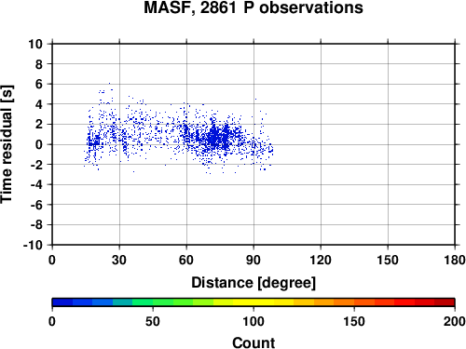Click the colorbar tick label 200
The image size is (466, 349).
[x=455, y=321]
